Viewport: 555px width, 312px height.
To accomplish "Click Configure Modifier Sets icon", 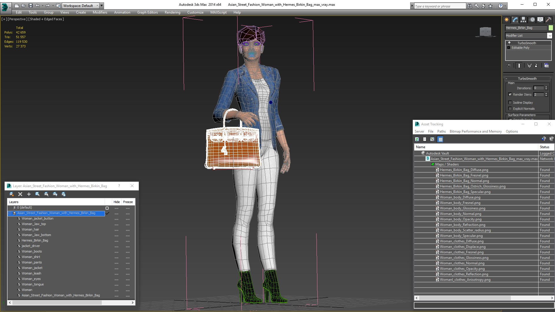I will [x=546, y=66].
